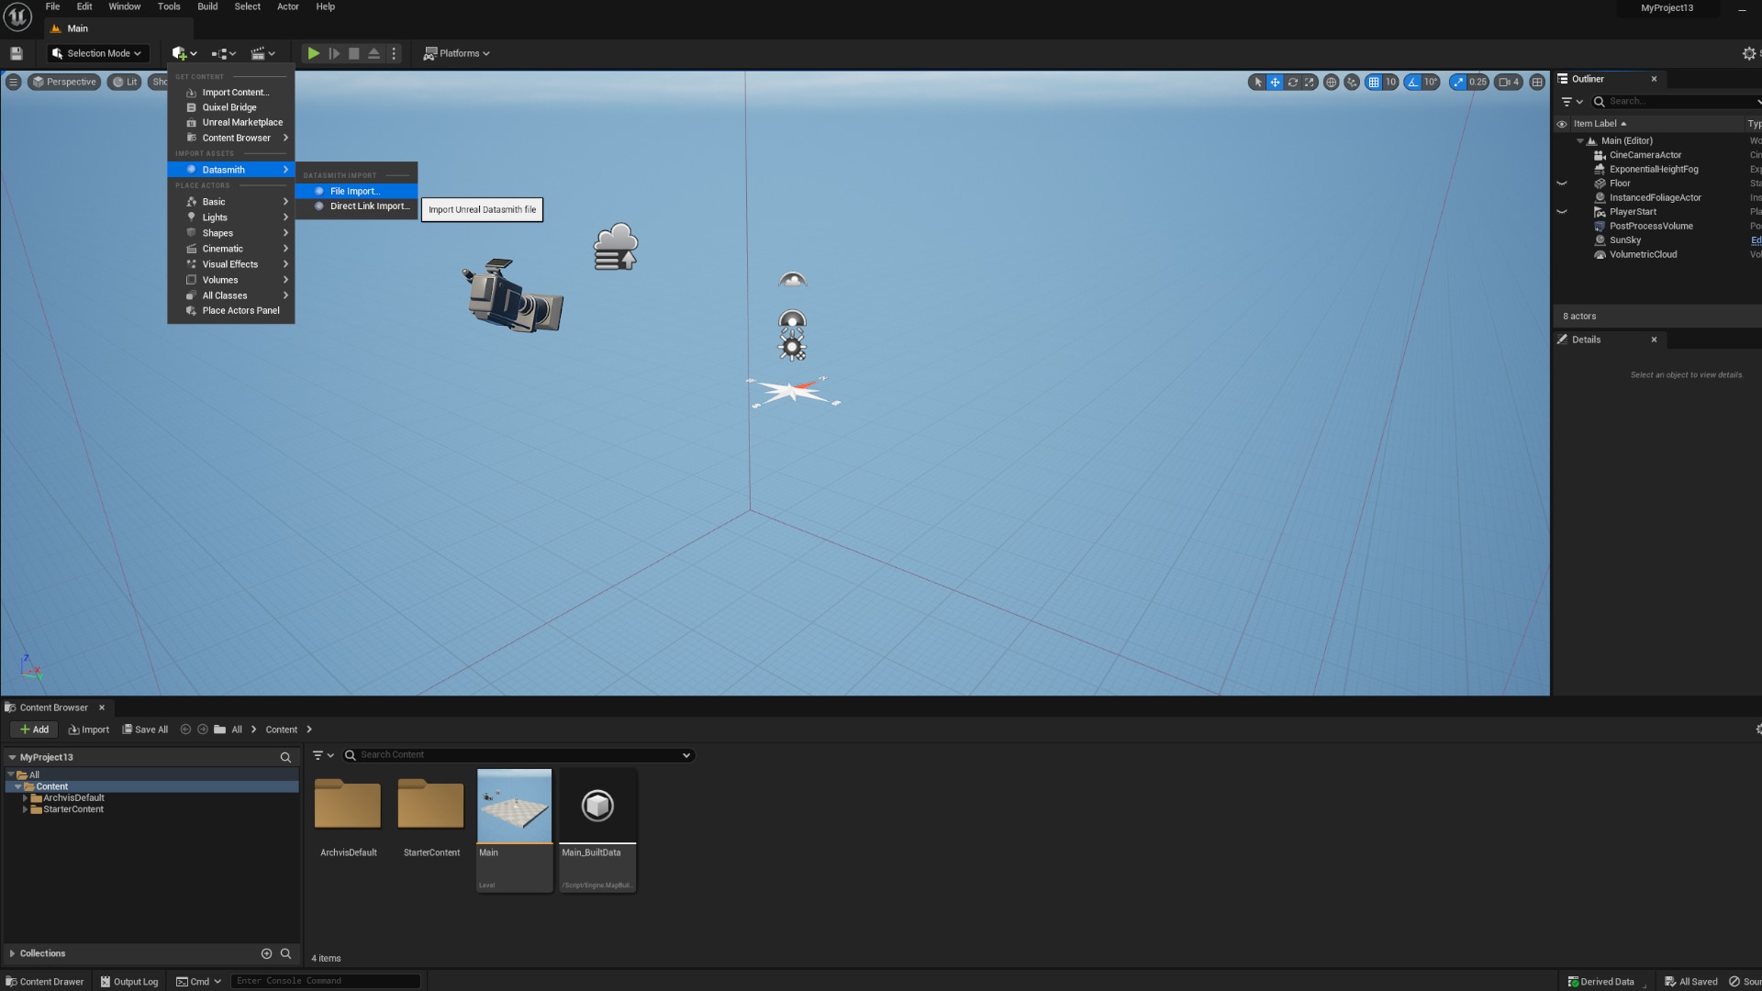The image size is (1762, 991).
Task: Open the Content Browser search field
Action: 520,754
